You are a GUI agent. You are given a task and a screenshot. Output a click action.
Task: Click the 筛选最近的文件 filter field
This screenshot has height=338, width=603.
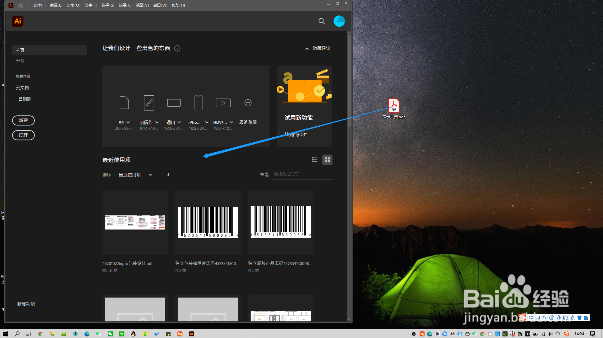click(302, 174)
